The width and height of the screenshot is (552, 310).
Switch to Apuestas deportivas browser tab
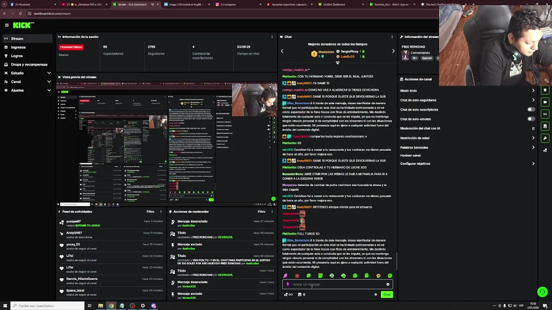289,4
